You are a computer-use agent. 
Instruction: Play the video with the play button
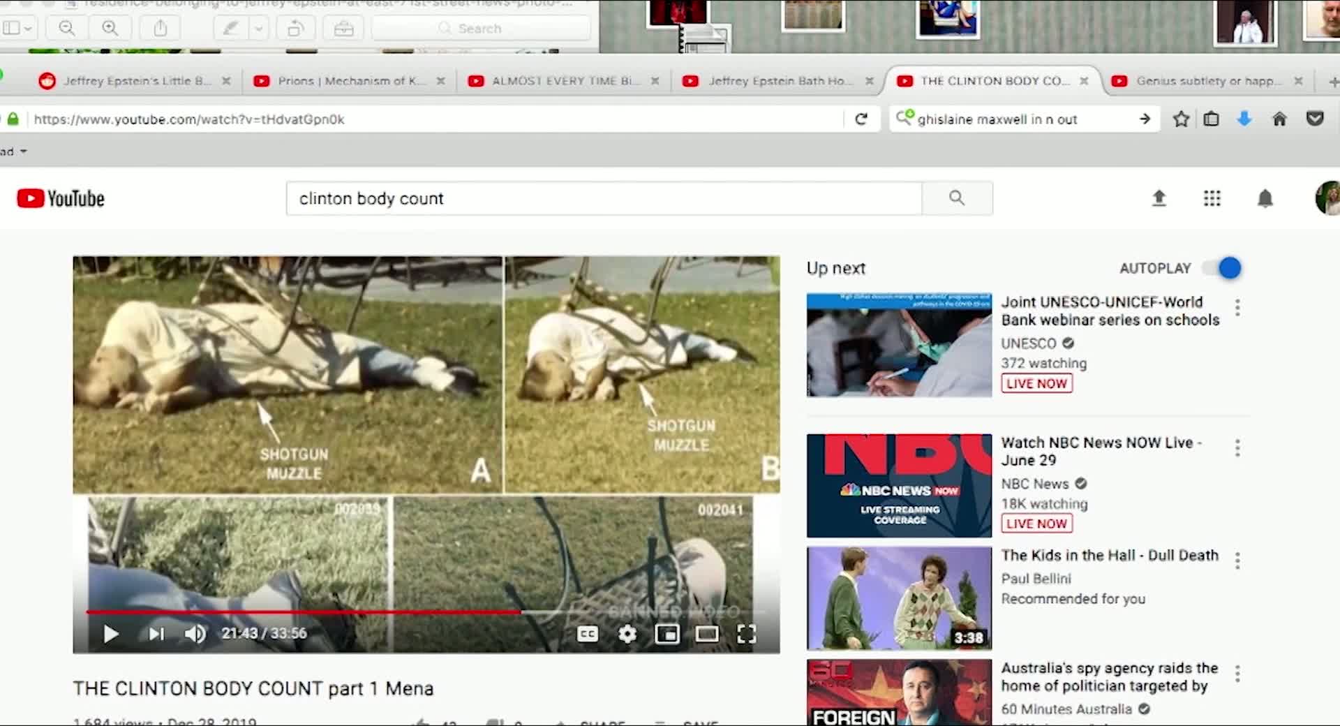point(110,634)
